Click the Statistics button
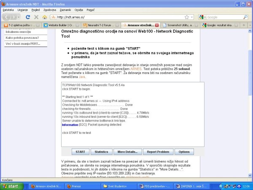 point(101,152)
